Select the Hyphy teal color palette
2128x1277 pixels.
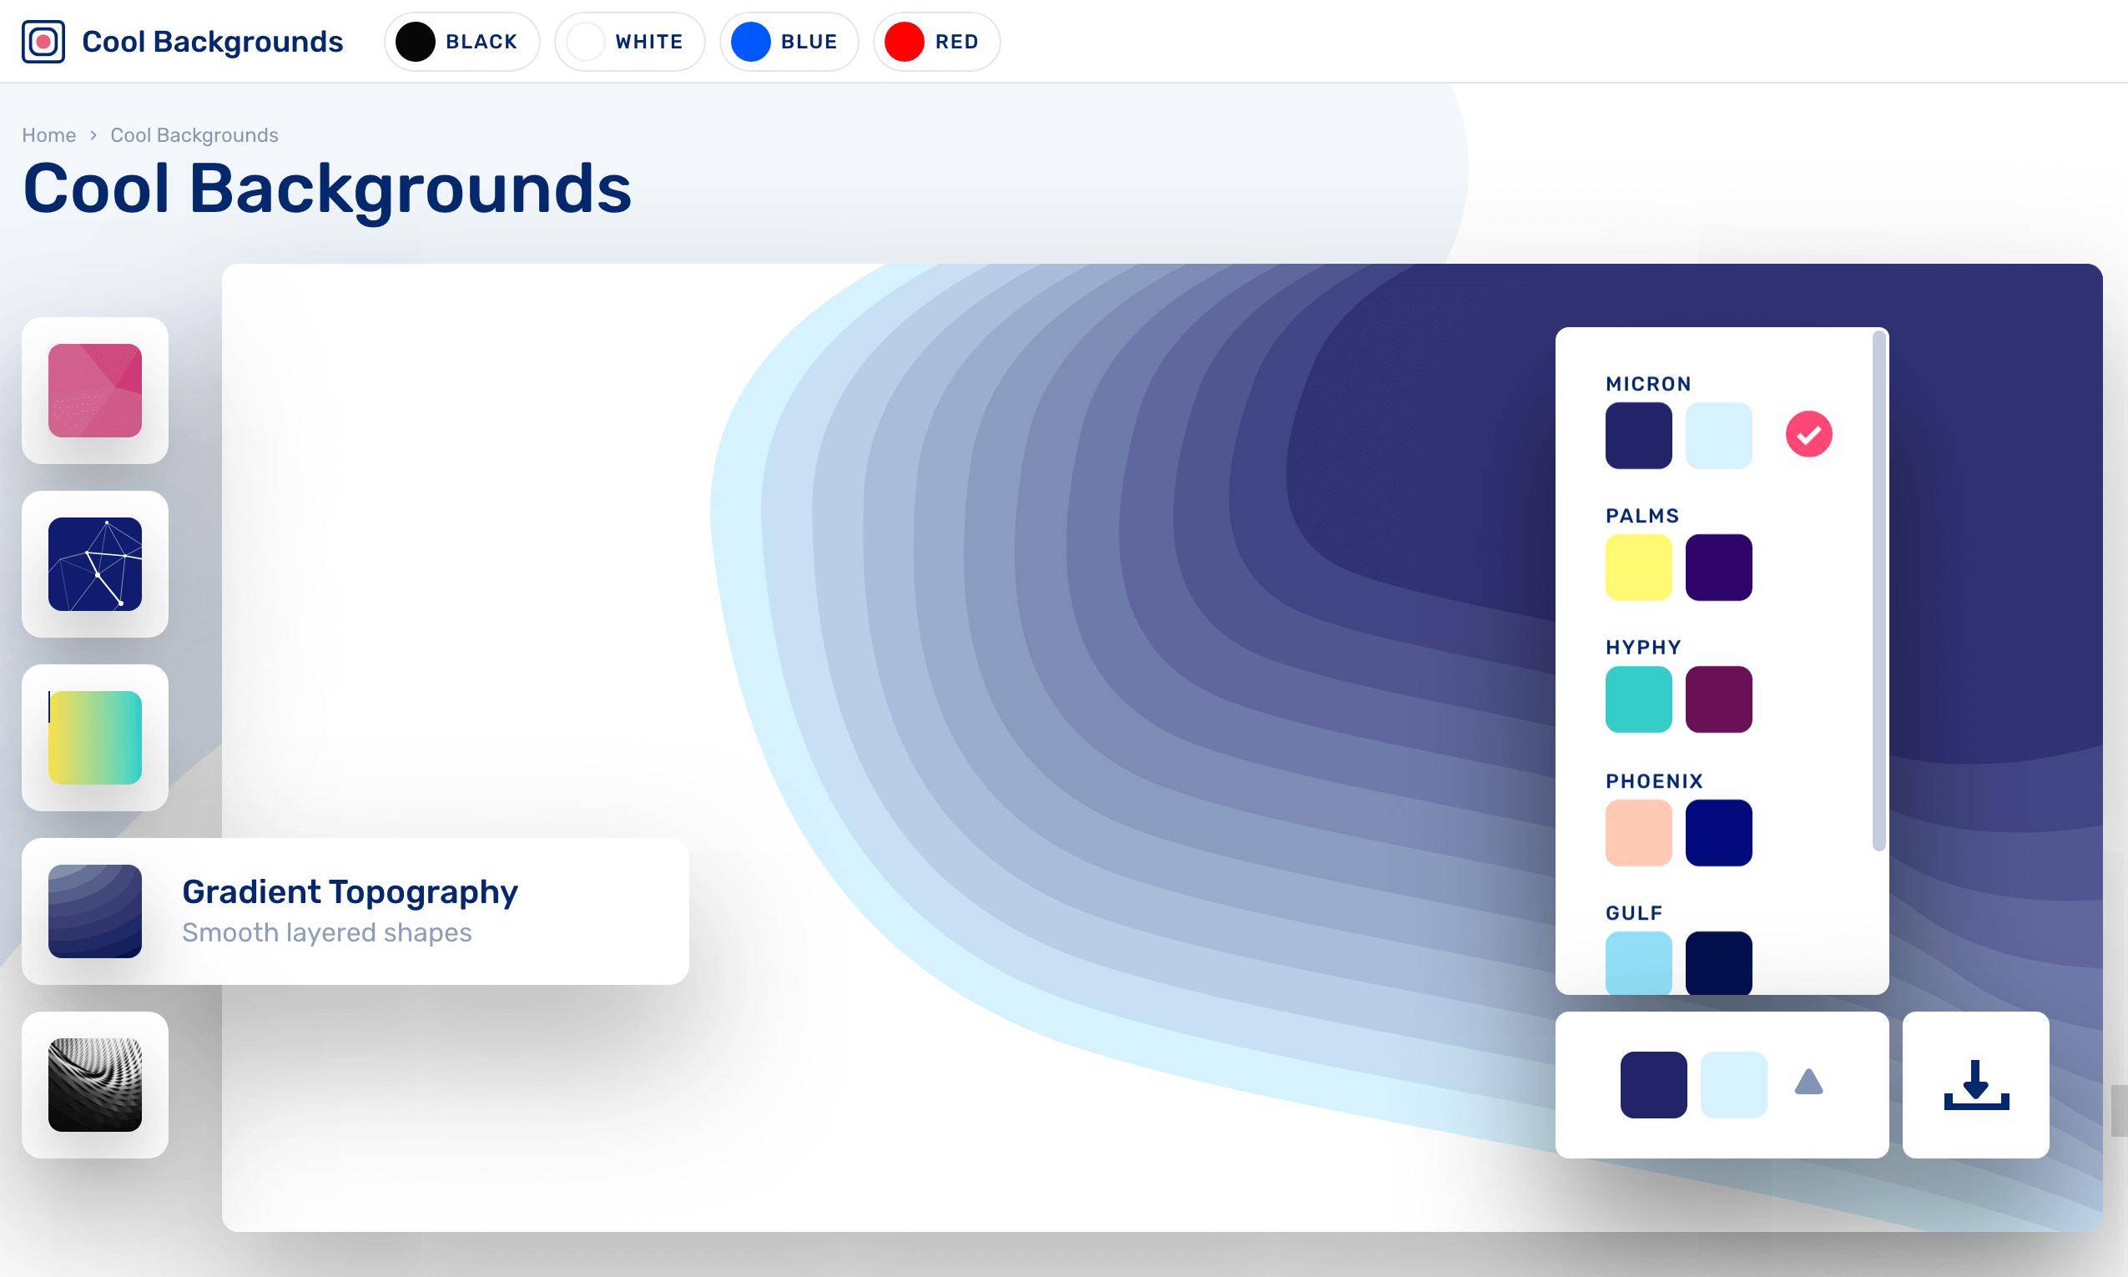pos(1637,699)
